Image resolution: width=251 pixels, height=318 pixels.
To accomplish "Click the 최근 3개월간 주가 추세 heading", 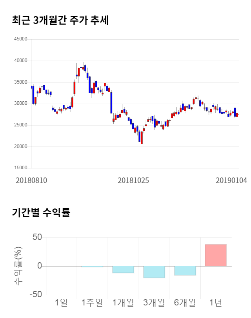I will pos(60,20).
